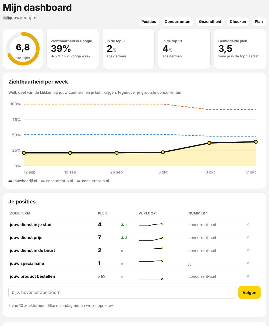Switch to the Gezondheid section
Screen dimensions: 269x326
210,22
